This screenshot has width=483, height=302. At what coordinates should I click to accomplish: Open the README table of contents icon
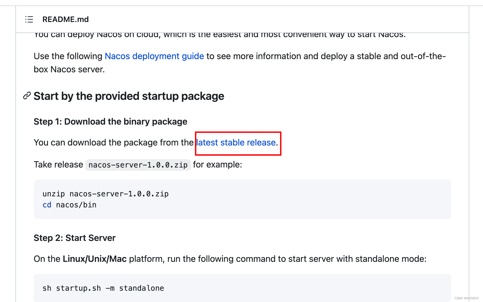[29, 19]
